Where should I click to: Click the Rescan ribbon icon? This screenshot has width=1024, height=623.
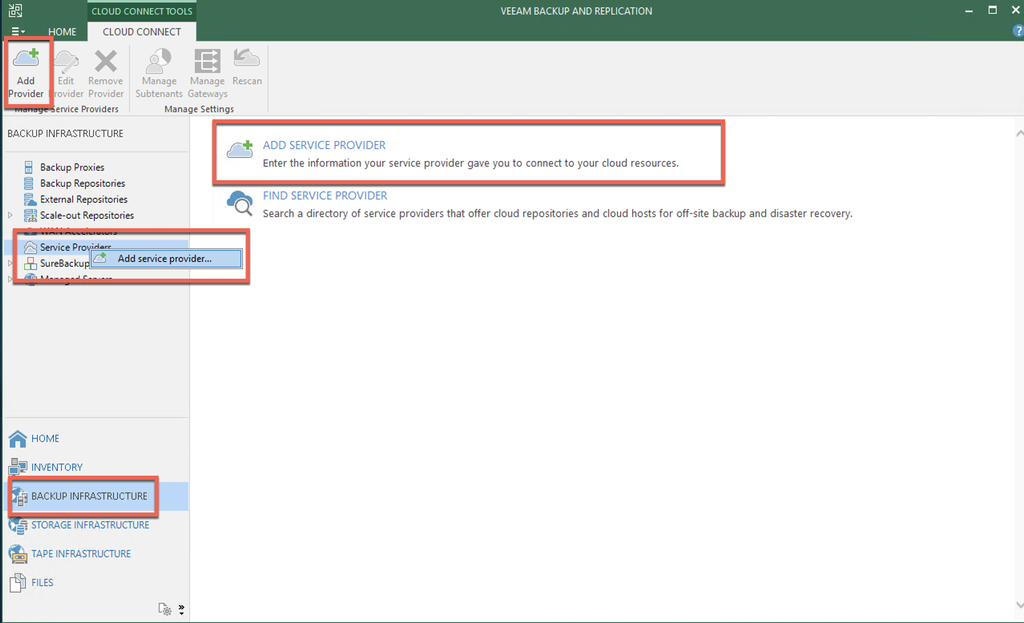247,59
